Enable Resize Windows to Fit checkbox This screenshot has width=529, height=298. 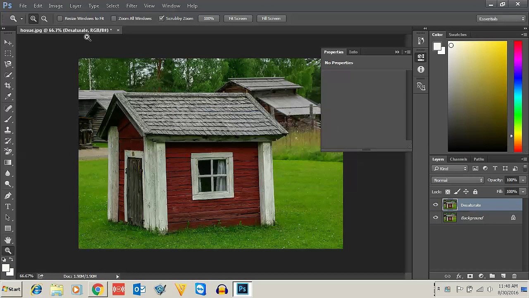tap(60, 19)
